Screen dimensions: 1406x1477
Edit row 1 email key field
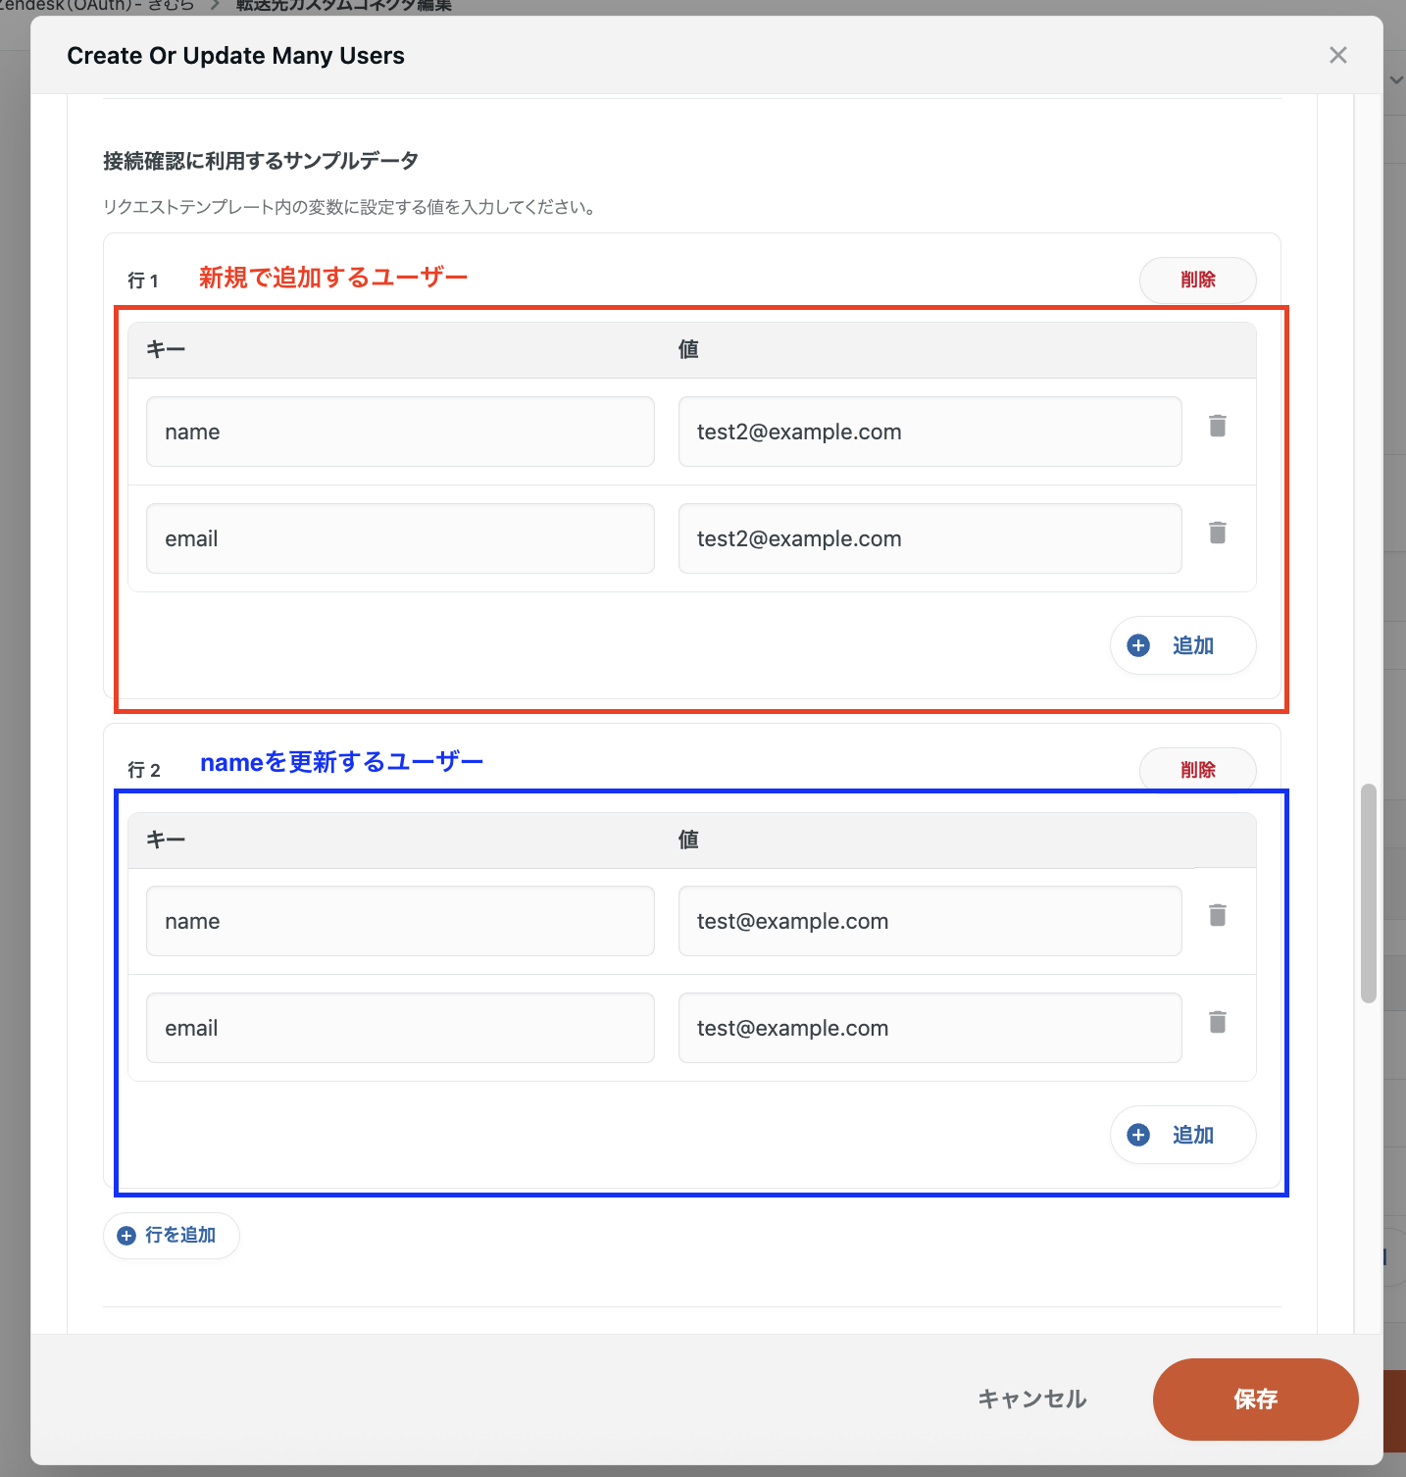click(x=400, y=538)
